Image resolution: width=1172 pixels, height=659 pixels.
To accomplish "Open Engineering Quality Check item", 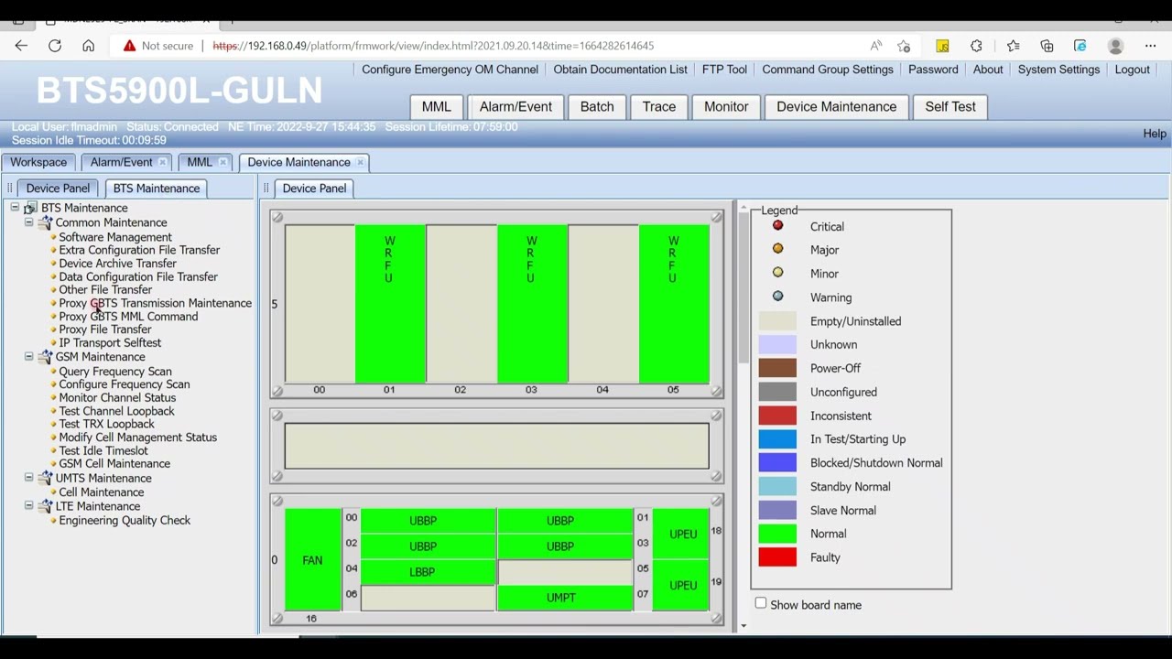I will [125, 521].
